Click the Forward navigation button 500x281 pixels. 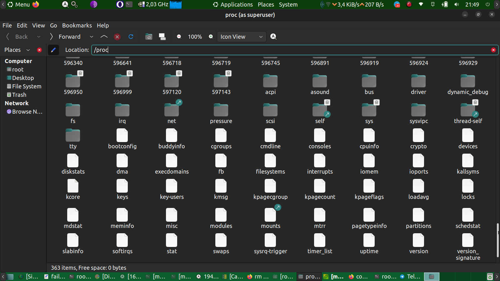pyautogui.click(x=65, y=37)
